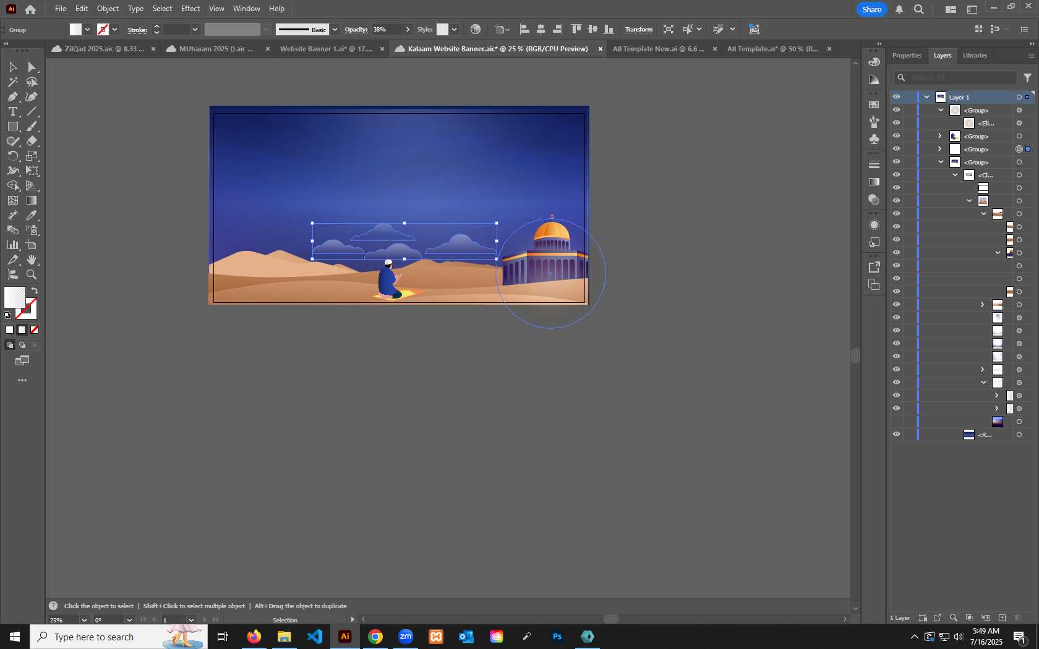The height and width of the screenshot is (649, 1039).
Task: Close the Kalaam Website Banner tab
Action: [600, 49]
